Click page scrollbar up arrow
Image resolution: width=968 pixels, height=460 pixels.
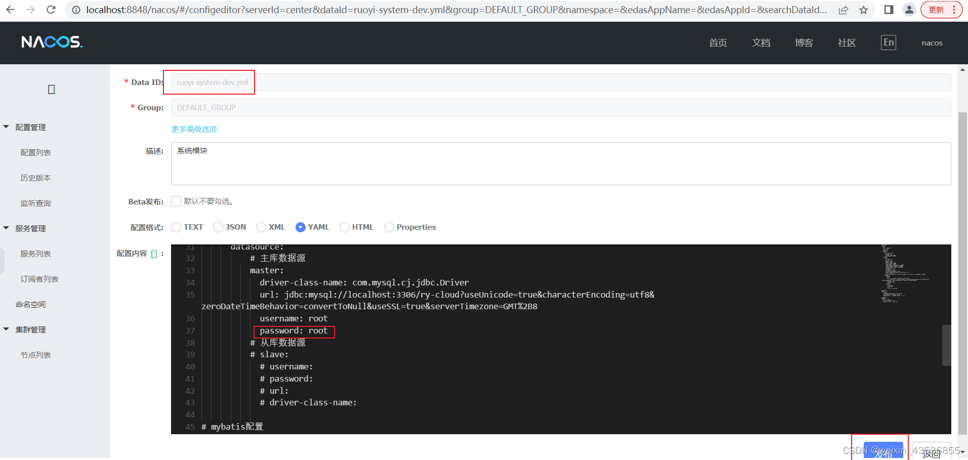click(x=963, y=69)
